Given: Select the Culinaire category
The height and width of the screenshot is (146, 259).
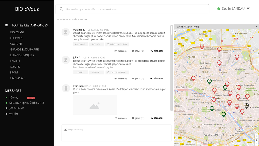Looking at the screenshot, I should click(16, 38).
